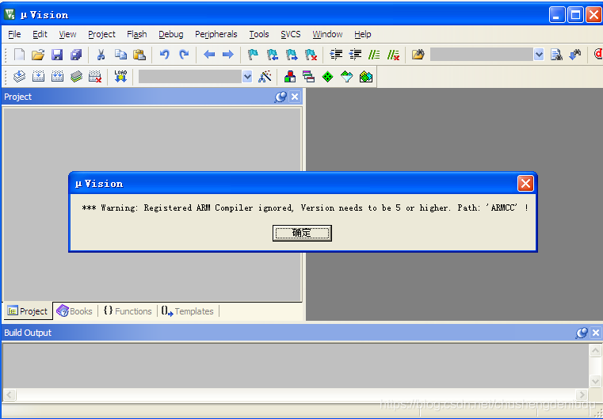Open Options for Target wand icon
The height and width of the screenshot is (419, 603).
pyautogui.click(x=265, y=77)
